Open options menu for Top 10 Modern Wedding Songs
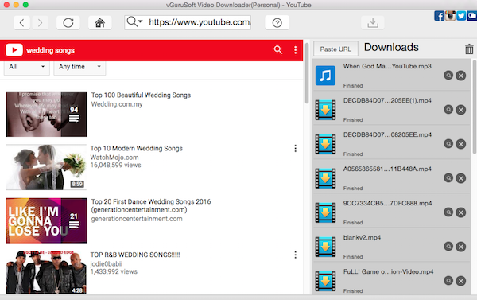The height and width of the screenshot is (300, 477). (x=296, y=148)
